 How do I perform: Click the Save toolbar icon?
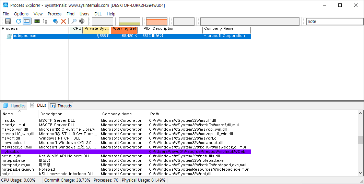8,21
